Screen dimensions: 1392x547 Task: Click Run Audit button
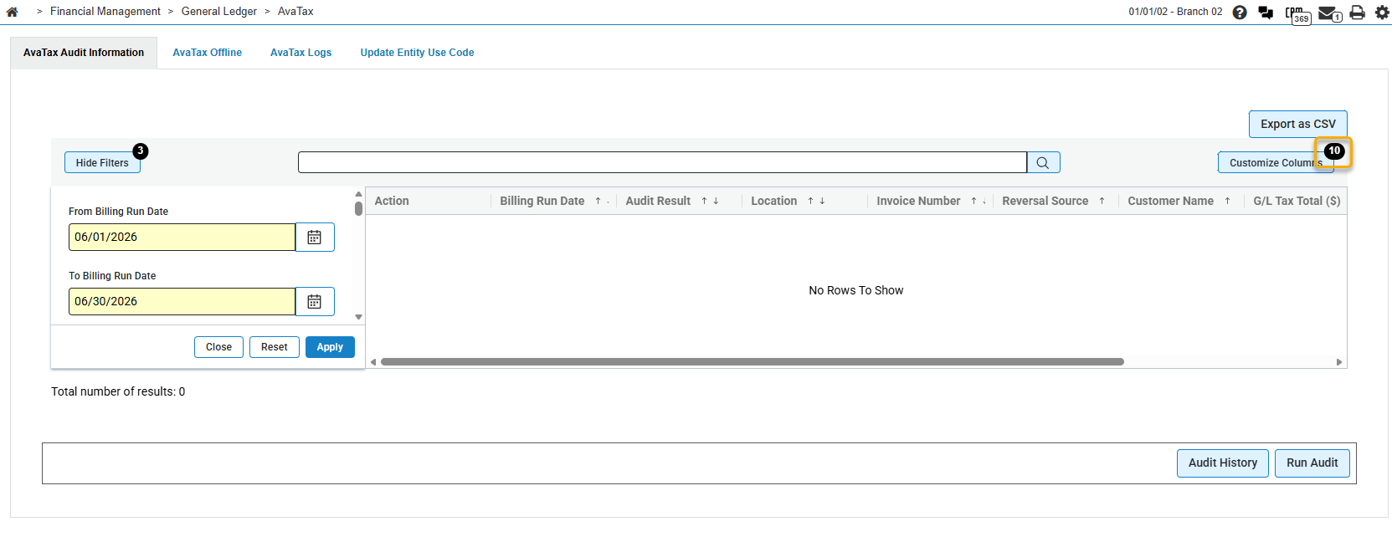pyautogui.click(x=1312, y=463)
